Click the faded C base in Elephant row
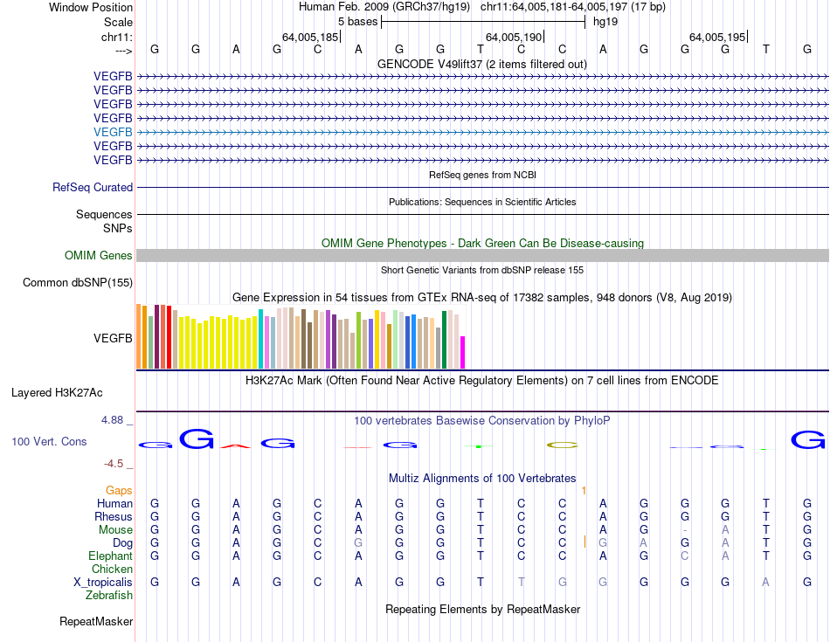The width and height of the screenshot is (830, 642). (685, 556)
